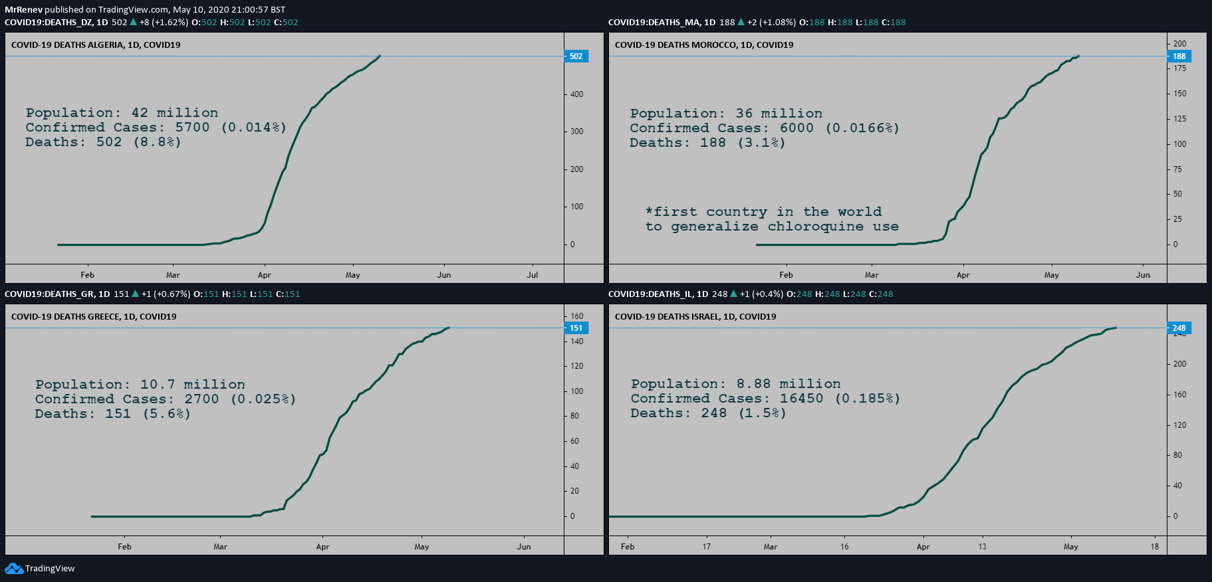Image resolution: width=1212 pixels, height=582 pixels.
Task: Click the Apr label on Algeria time axis
Action: [265, 275]
